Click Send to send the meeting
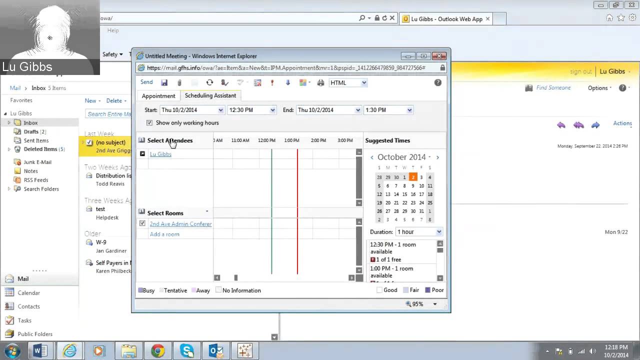This screenshot has height=360, width=640. click(x=146, y=82)
